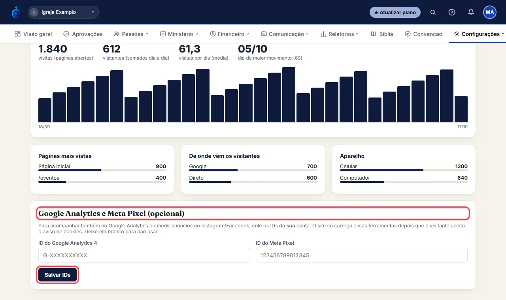This screenshot has width=506, height=300.
Task: Open the Convenção tab
Action: (x=423, y=34)
